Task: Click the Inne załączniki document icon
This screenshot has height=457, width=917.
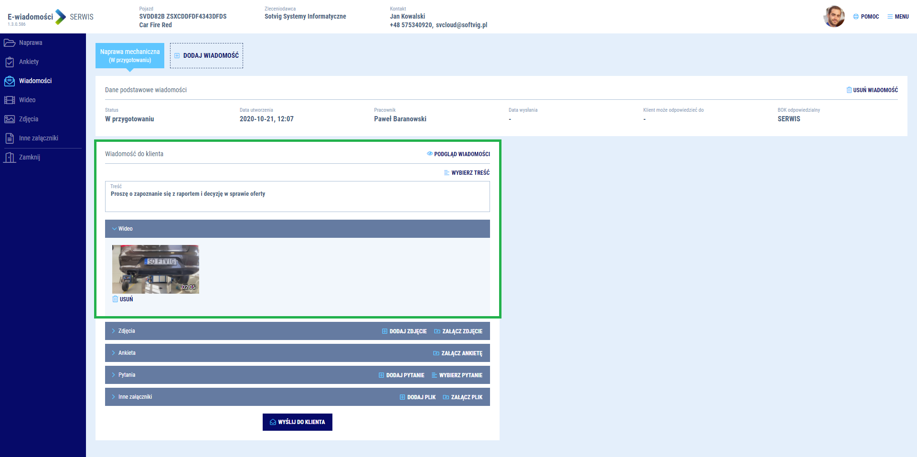Action: pos(10,138)
